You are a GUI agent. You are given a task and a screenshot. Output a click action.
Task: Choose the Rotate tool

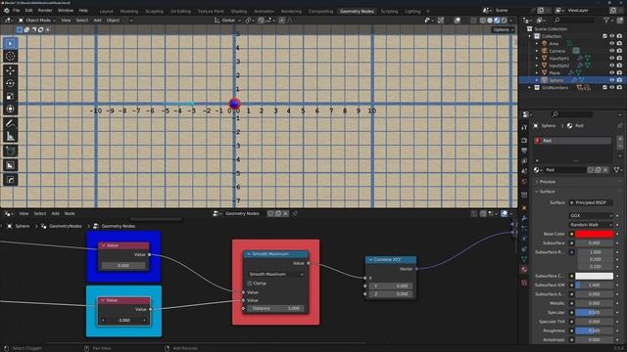(11, 83)
